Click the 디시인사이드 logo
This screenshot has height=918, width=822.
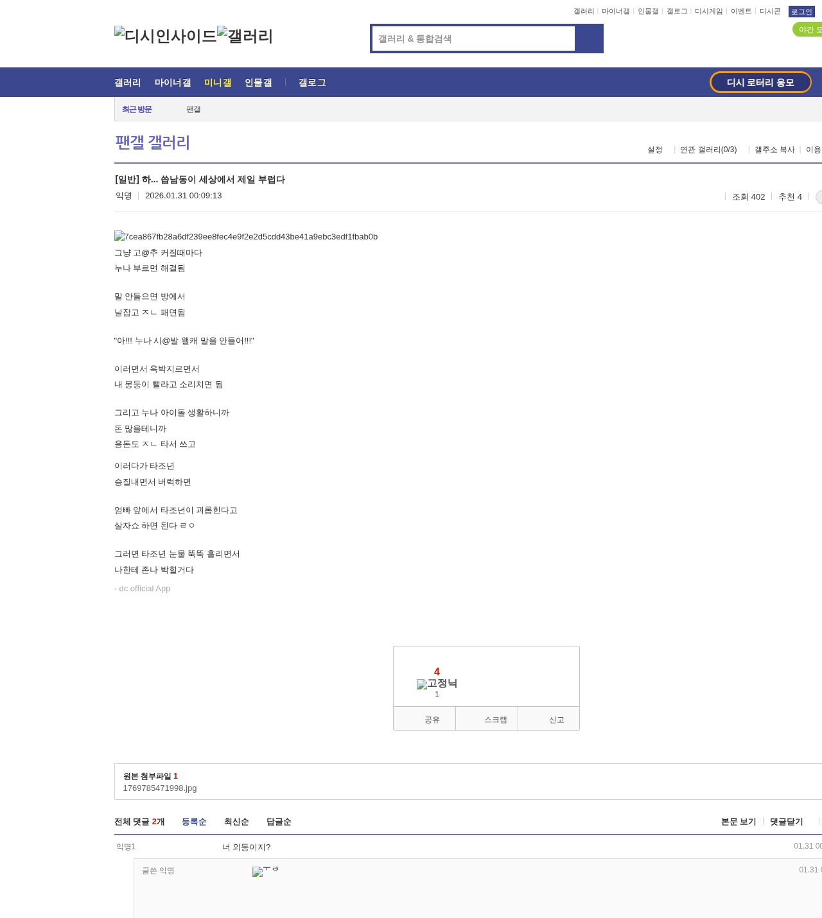tap(165, 36)
